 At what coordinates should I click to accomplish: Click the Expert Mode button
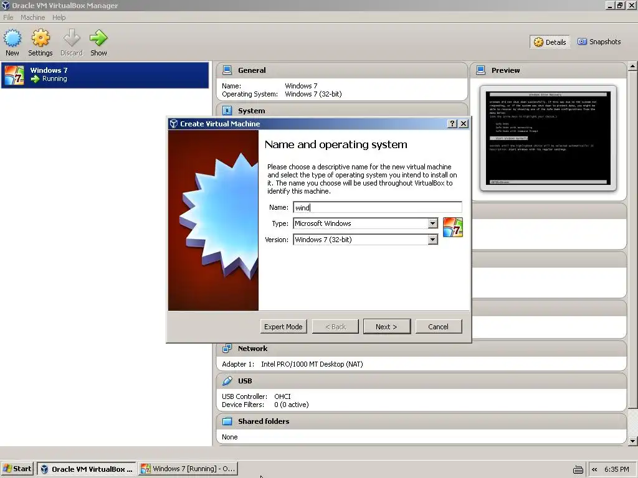click(283, 326)
